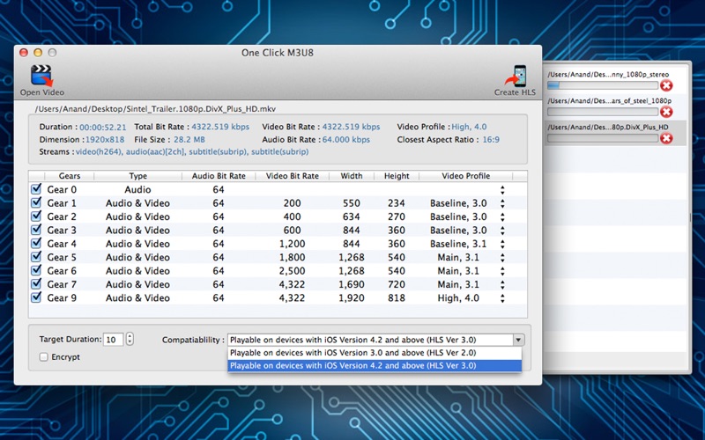Click the Dimension value 1920x818
Viewport: 705px width, 440px height.
(105, 140)
